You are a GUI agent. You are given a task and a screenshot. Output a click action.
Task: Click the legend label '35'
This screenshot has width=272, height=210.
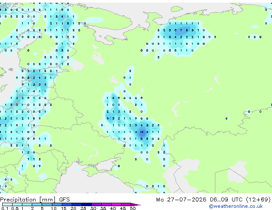pos(103,208)
